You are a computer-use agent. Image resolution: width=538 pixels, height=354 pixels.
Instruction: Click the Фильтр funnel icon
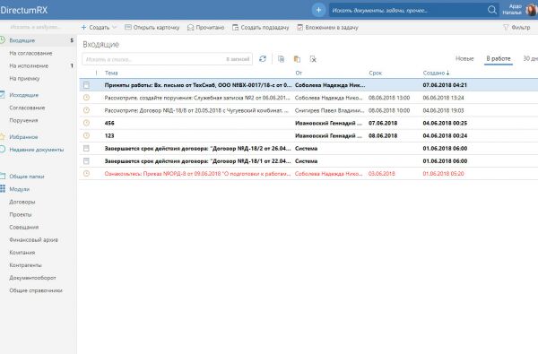(506, 27)
